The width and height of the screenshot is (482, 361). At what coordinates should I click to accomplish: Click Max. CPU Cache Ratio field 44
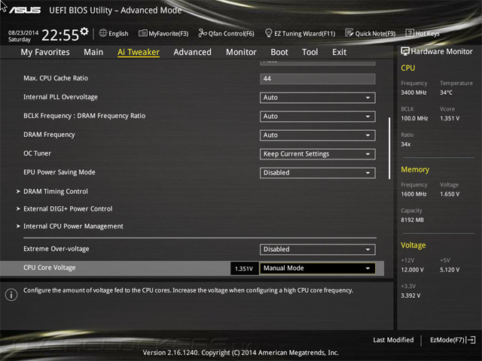click(318, 78)
